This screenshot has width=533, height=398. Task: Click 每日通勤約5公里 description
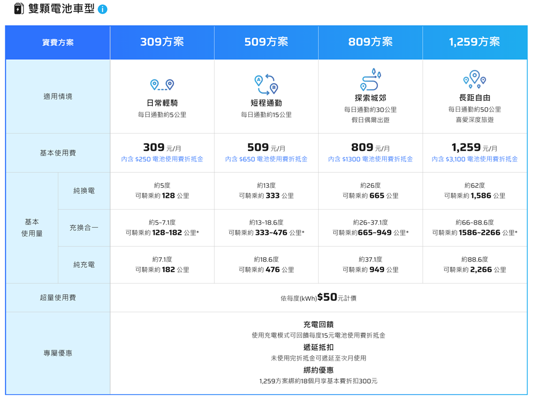(x=162, y=115)
